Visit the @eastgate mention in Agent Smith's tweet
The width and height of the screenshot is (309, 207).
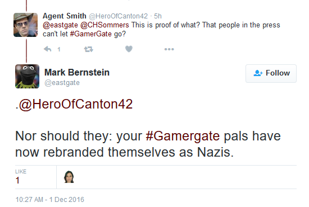tap(60, 25)
